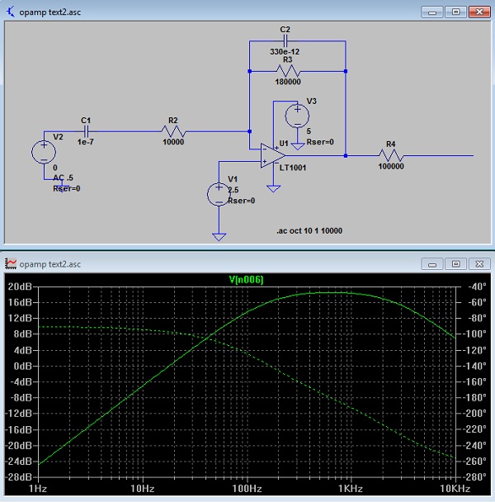Open the plot window's title bar icon menu

(x=11, y=263)
